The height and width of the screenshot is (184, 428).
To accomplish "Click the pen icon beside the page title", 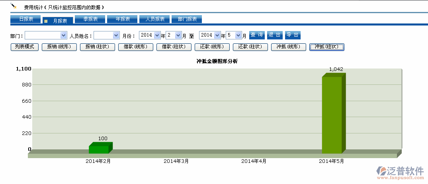I will click(14, 6).
